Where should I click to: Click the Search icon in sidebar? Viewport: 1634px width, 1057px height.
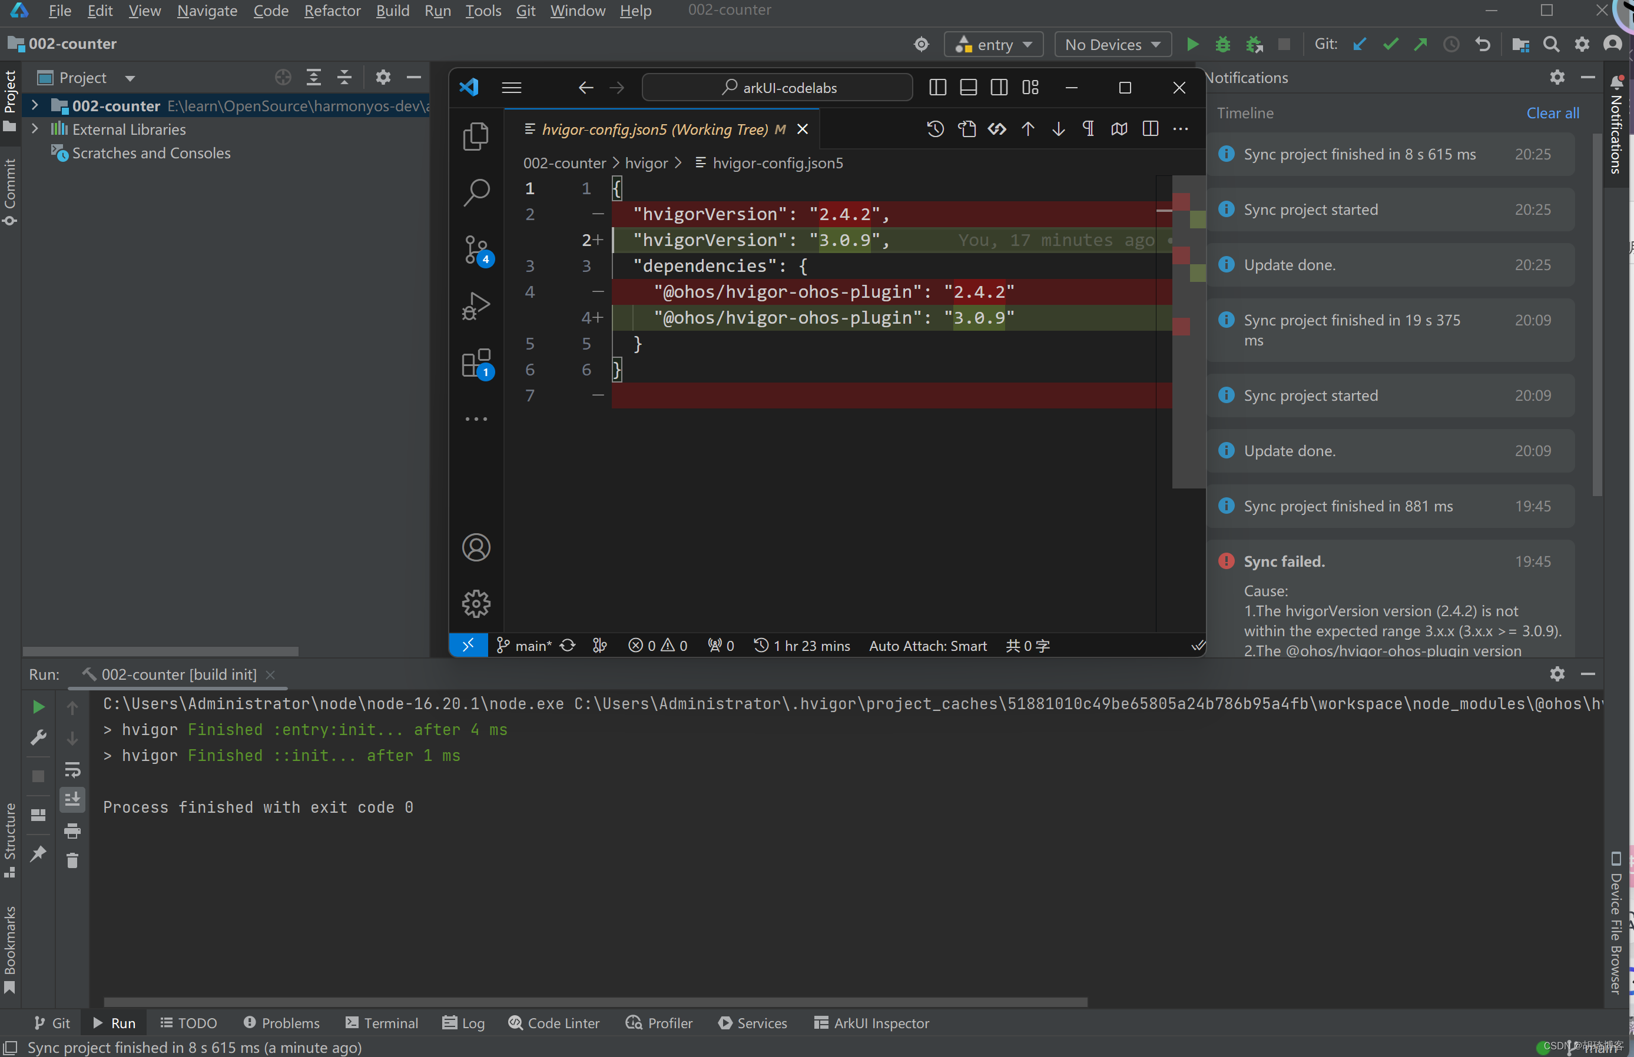click(x=476, y=192)
